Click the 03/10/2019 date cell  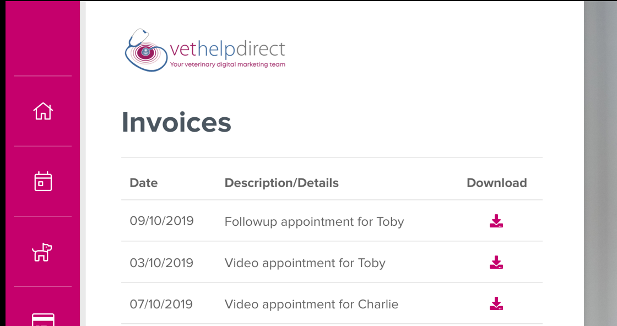(x=161, y=263)
